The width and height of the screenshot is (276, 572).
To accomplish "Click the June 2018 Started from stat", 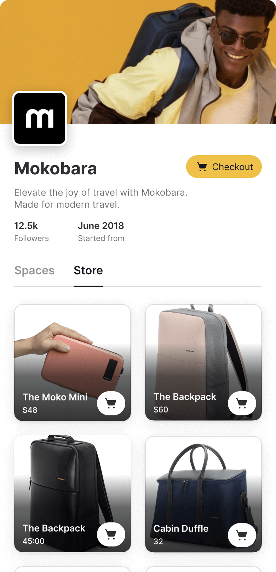I will (101, 232).
